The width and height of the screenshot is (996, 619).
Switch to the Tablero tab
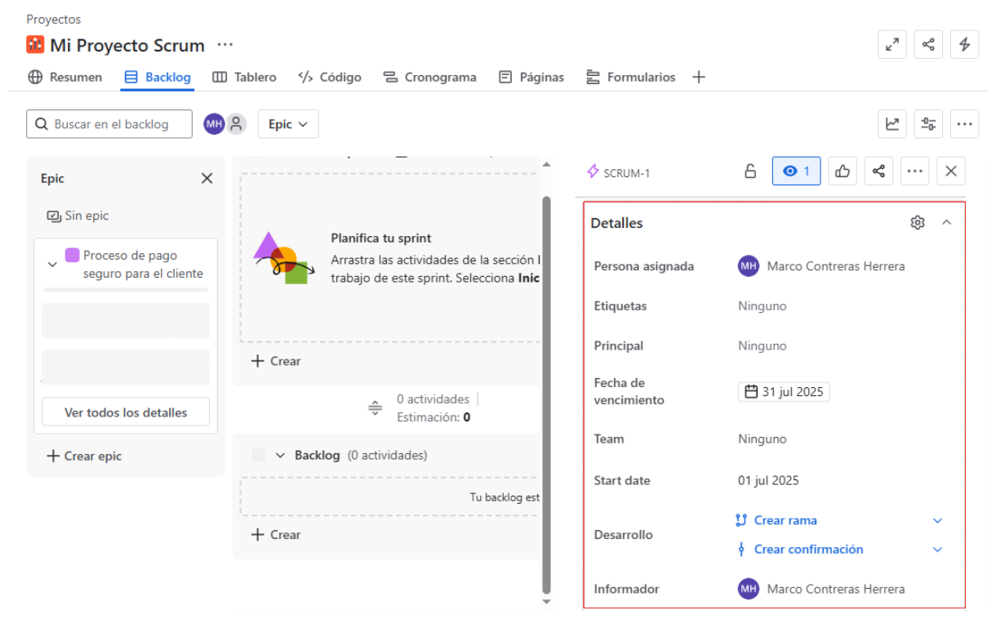[244, 78]
